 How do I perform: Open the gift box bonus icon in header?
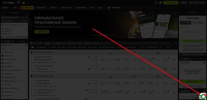point(160,3)
